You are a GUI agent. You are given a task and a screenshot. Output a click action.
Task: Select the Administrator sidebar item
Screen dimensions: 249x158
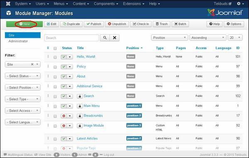click(x=18, y=41)
